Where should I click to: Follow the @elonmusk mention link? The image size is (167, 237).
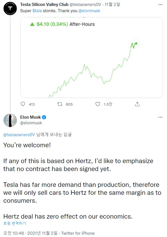tap(89, 11)
